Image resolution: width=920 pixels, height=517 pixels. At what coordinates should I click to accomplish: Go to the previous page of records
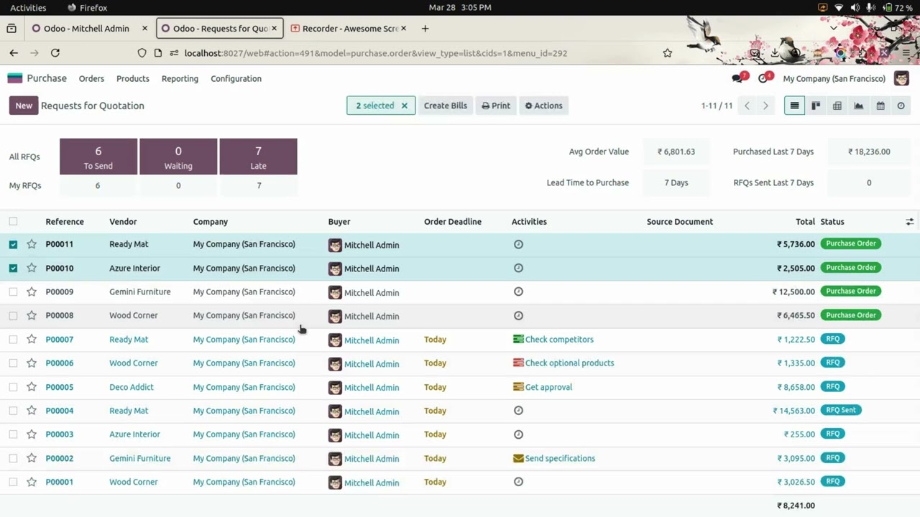(x=747, y=106)
